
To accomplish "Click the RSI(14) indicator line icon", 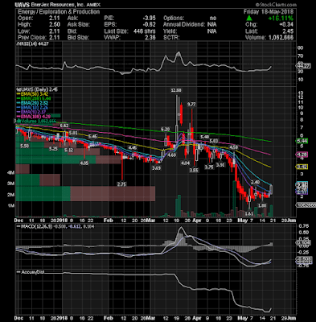I will [x=17, y=44].
